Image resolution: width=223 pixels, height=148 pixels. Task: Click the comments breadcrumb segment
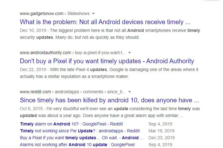pyautogui.click(x=93, y=92)
